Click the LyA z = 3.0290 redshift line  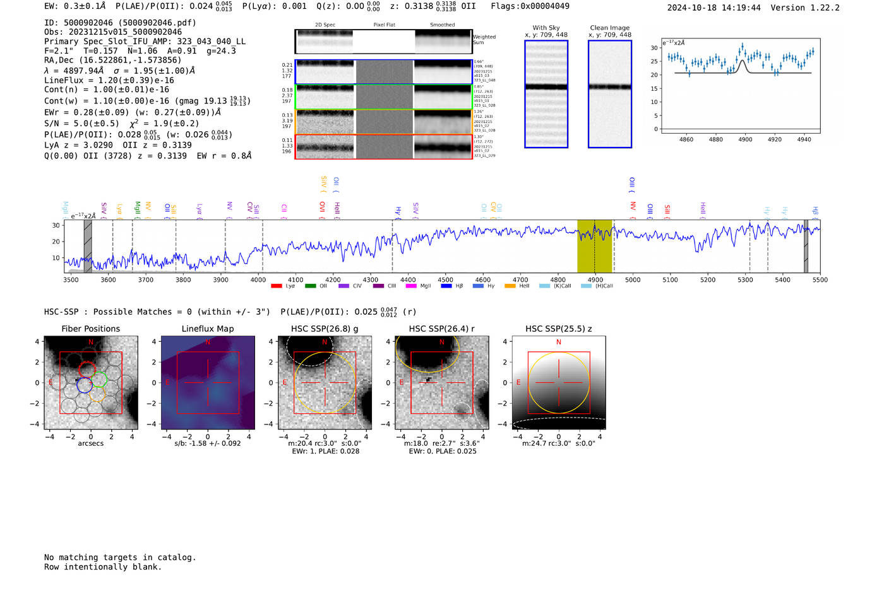(118, 145)
